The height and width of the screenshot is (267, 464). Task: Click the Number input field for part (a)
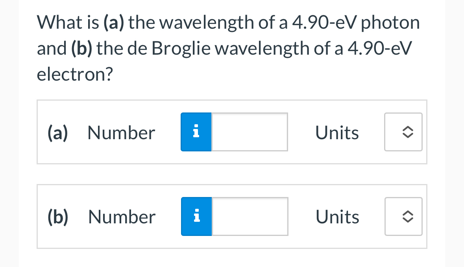[x=249, y=132]
